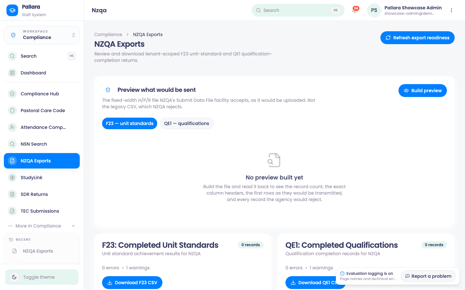The width and height of the screenshot is (465, 290).
Task: Expand More in Compliance section
Action: pyautogui.click(x=42, y=226)
